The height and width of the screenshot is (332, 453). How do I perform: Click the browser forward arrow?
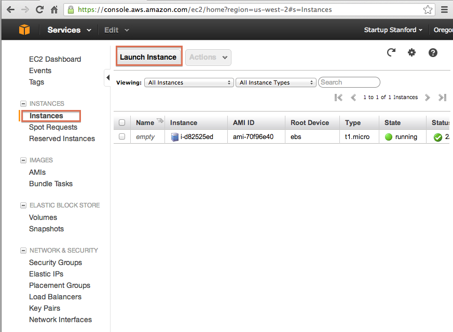25,9
